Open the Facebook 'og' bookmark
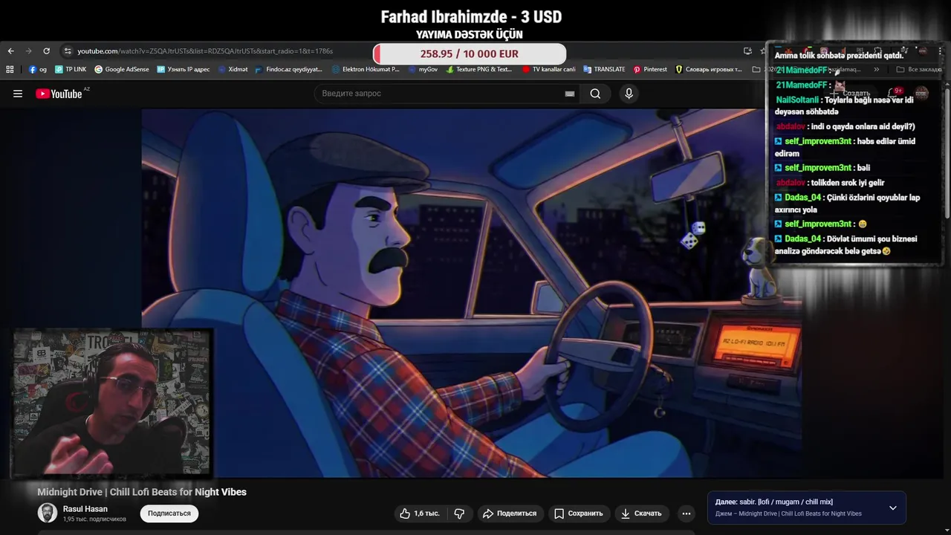This screenshot has height=535, width=951. point(38,69)
